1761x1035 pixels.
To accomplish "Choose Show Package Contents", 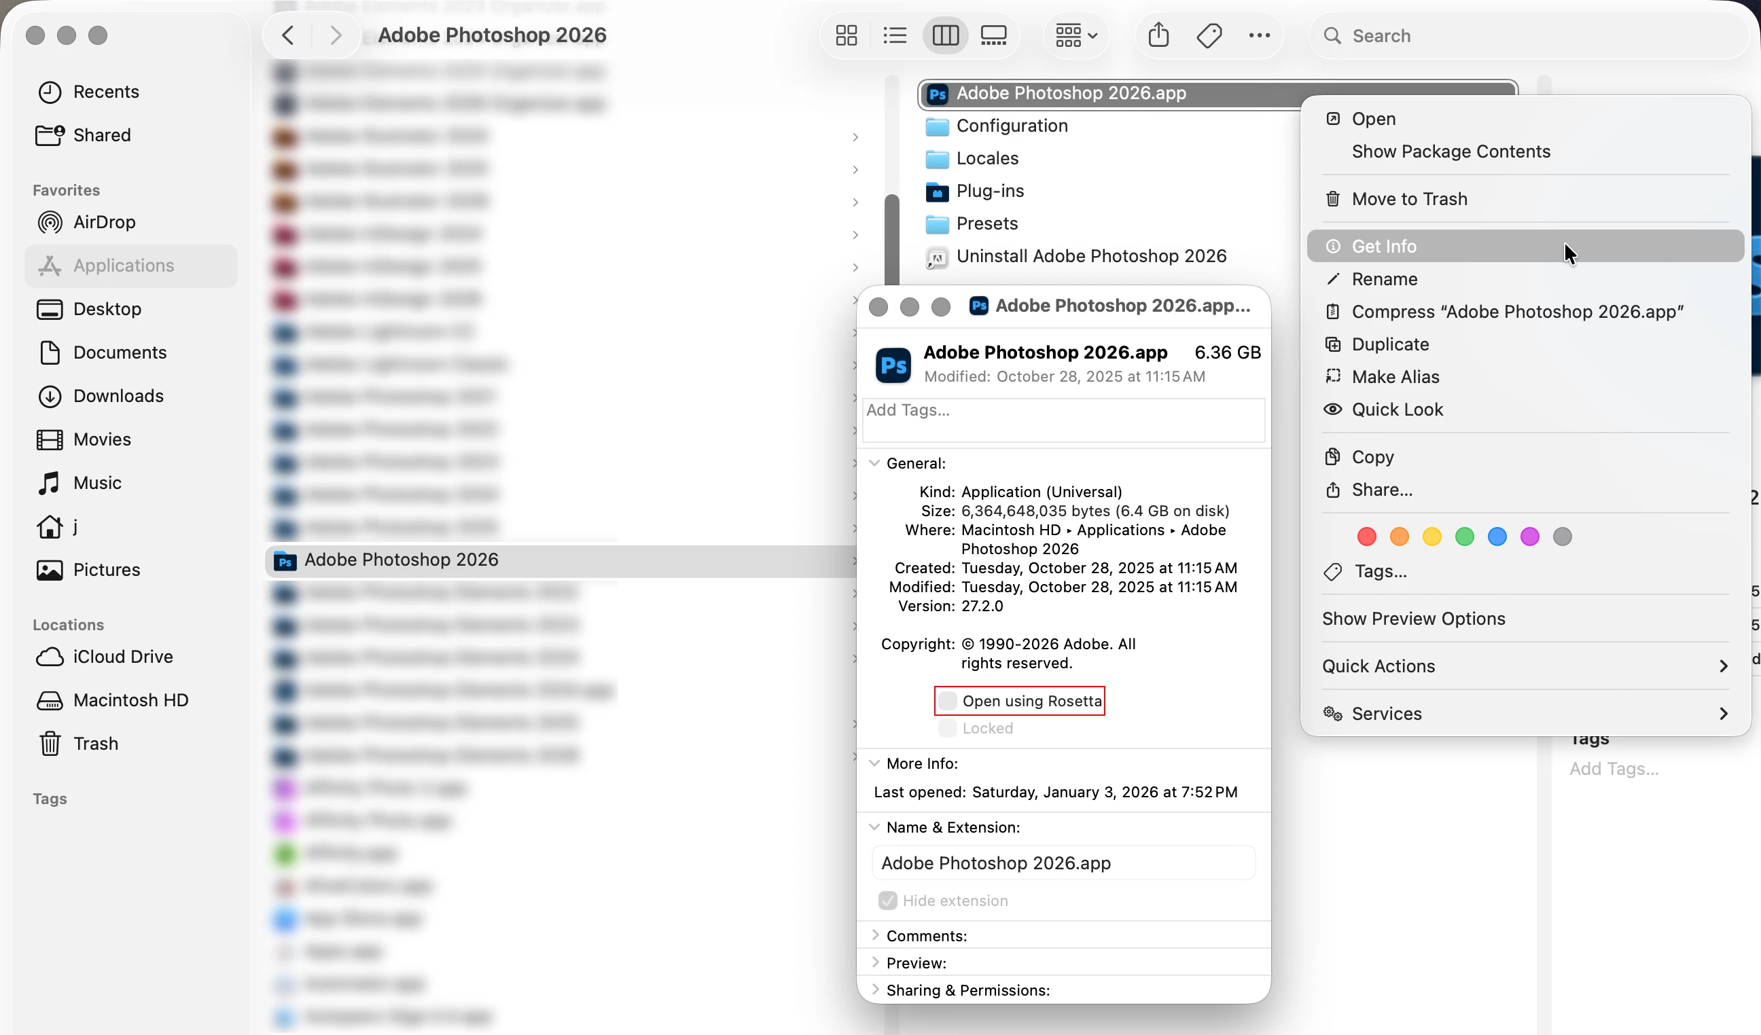I will pyautogui.click(x=1525, y=151).
